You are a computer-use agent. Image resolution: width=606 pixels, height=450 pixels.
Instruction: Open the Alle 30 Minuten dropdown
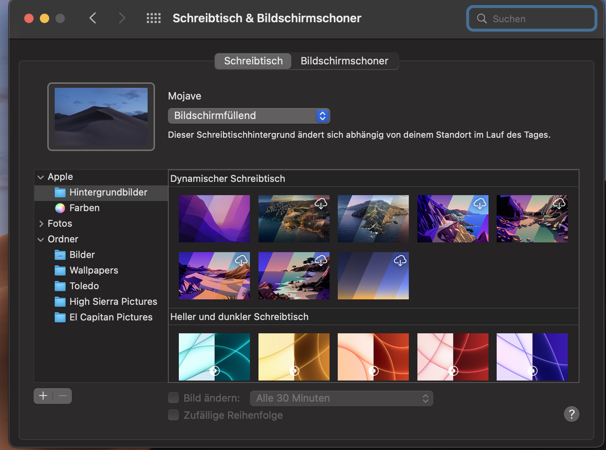(341, 398)
